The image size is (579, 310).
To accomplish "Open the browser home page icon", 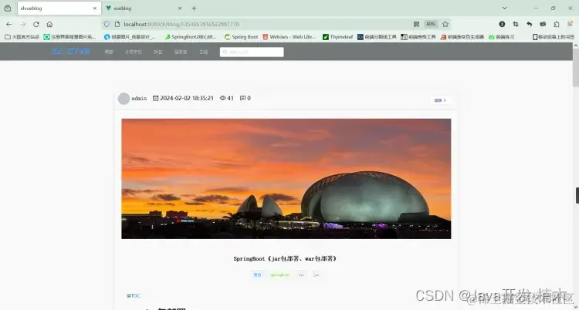I will (x=49, y=25).
